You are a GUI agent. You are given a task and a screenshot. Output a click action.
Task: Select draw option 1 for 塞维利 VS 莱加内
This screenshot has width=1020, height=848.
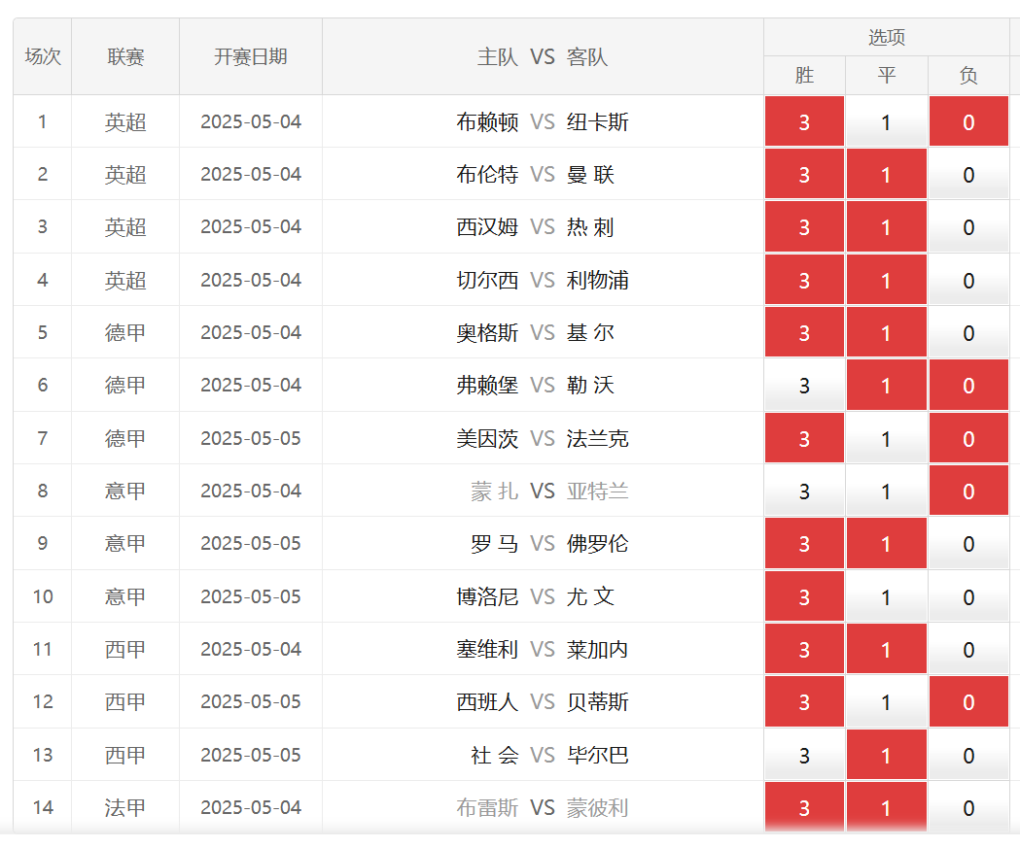pos(886,649)
